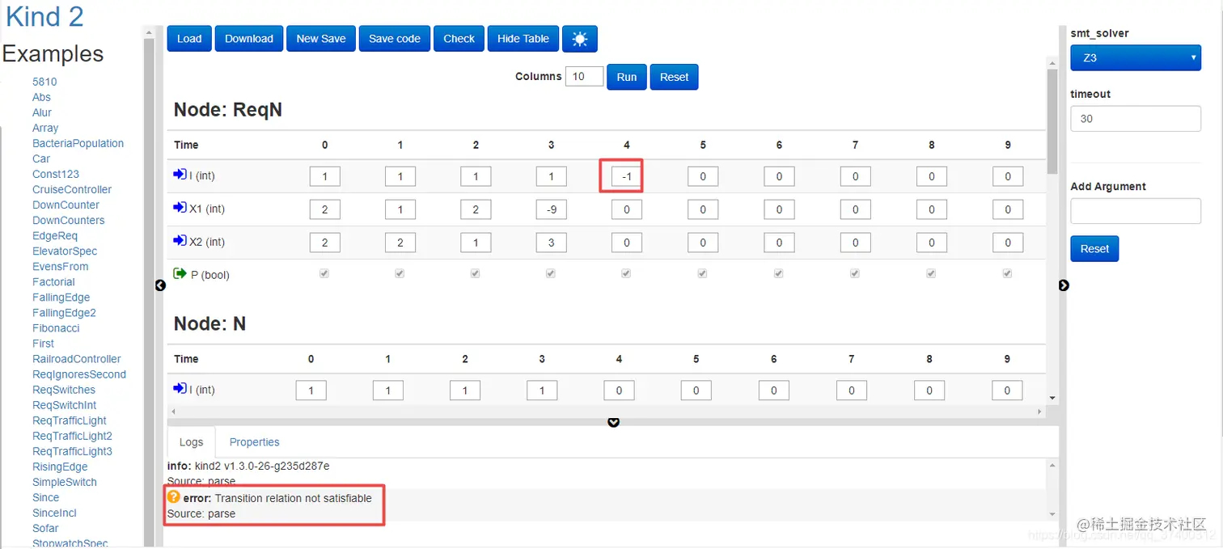Click the input arrow icon beside I (int) in Node N

(x=180, y=389)
